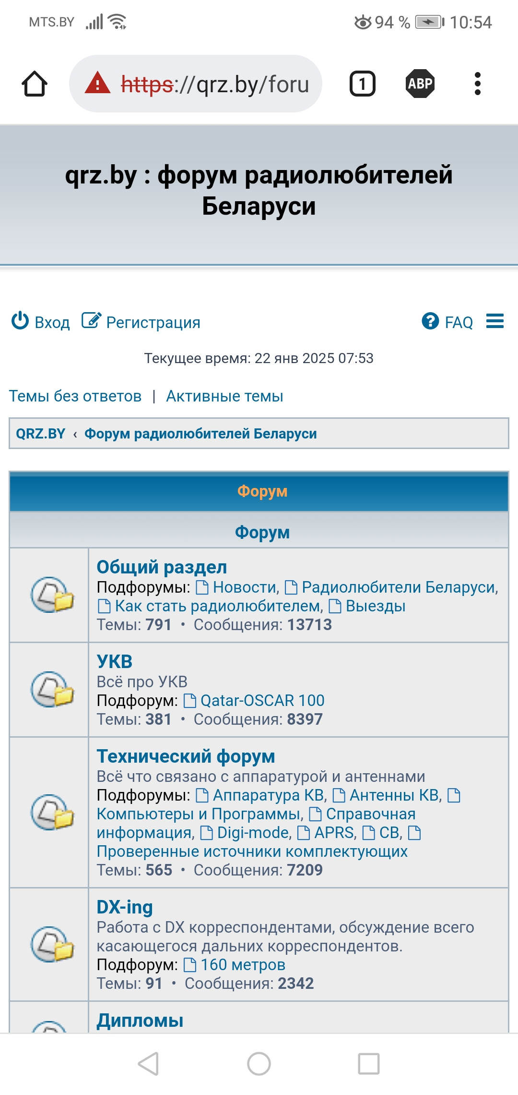This screenshot has width=518, height=1095.
Task: Tap the Вход login link
Action: (41, 322)
